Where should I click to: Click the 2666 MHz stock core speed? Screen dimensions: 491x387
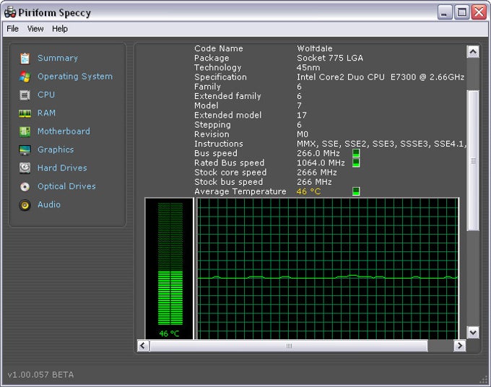coord(317,173)
